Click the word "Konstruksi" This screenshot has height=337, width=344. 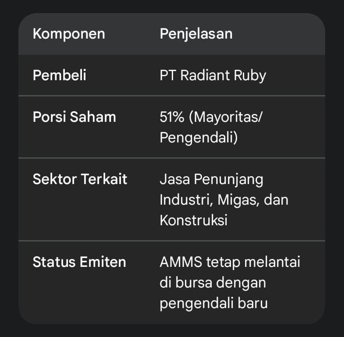[193, 220]
